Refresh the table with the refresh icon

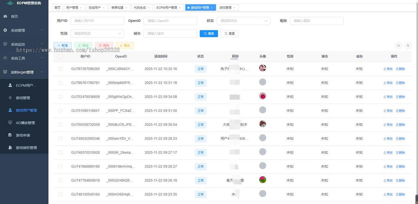click(408, 45)
